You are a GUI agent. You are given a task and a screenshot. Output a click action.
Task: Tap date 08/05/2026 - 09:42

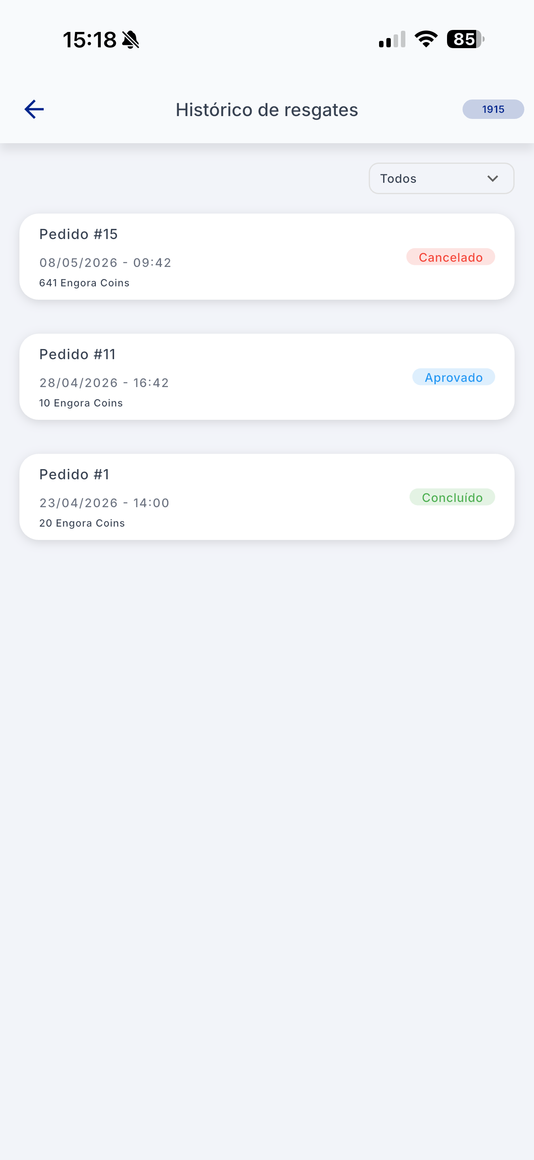(x=105, y=262)
